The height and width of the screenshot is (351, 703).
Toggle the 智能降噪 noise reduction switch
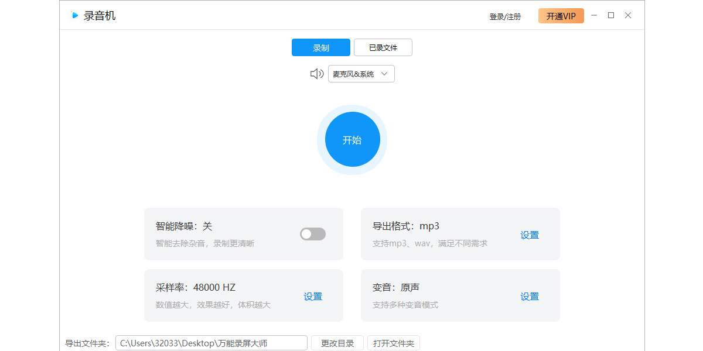(x=313, y=234)
